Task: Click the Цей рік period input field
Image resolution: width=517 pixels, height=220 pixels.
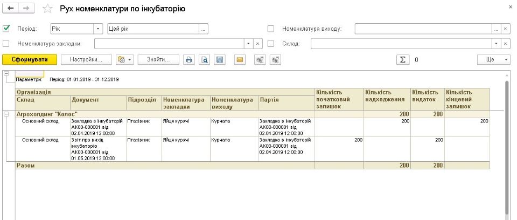Action: coord(152,29)
